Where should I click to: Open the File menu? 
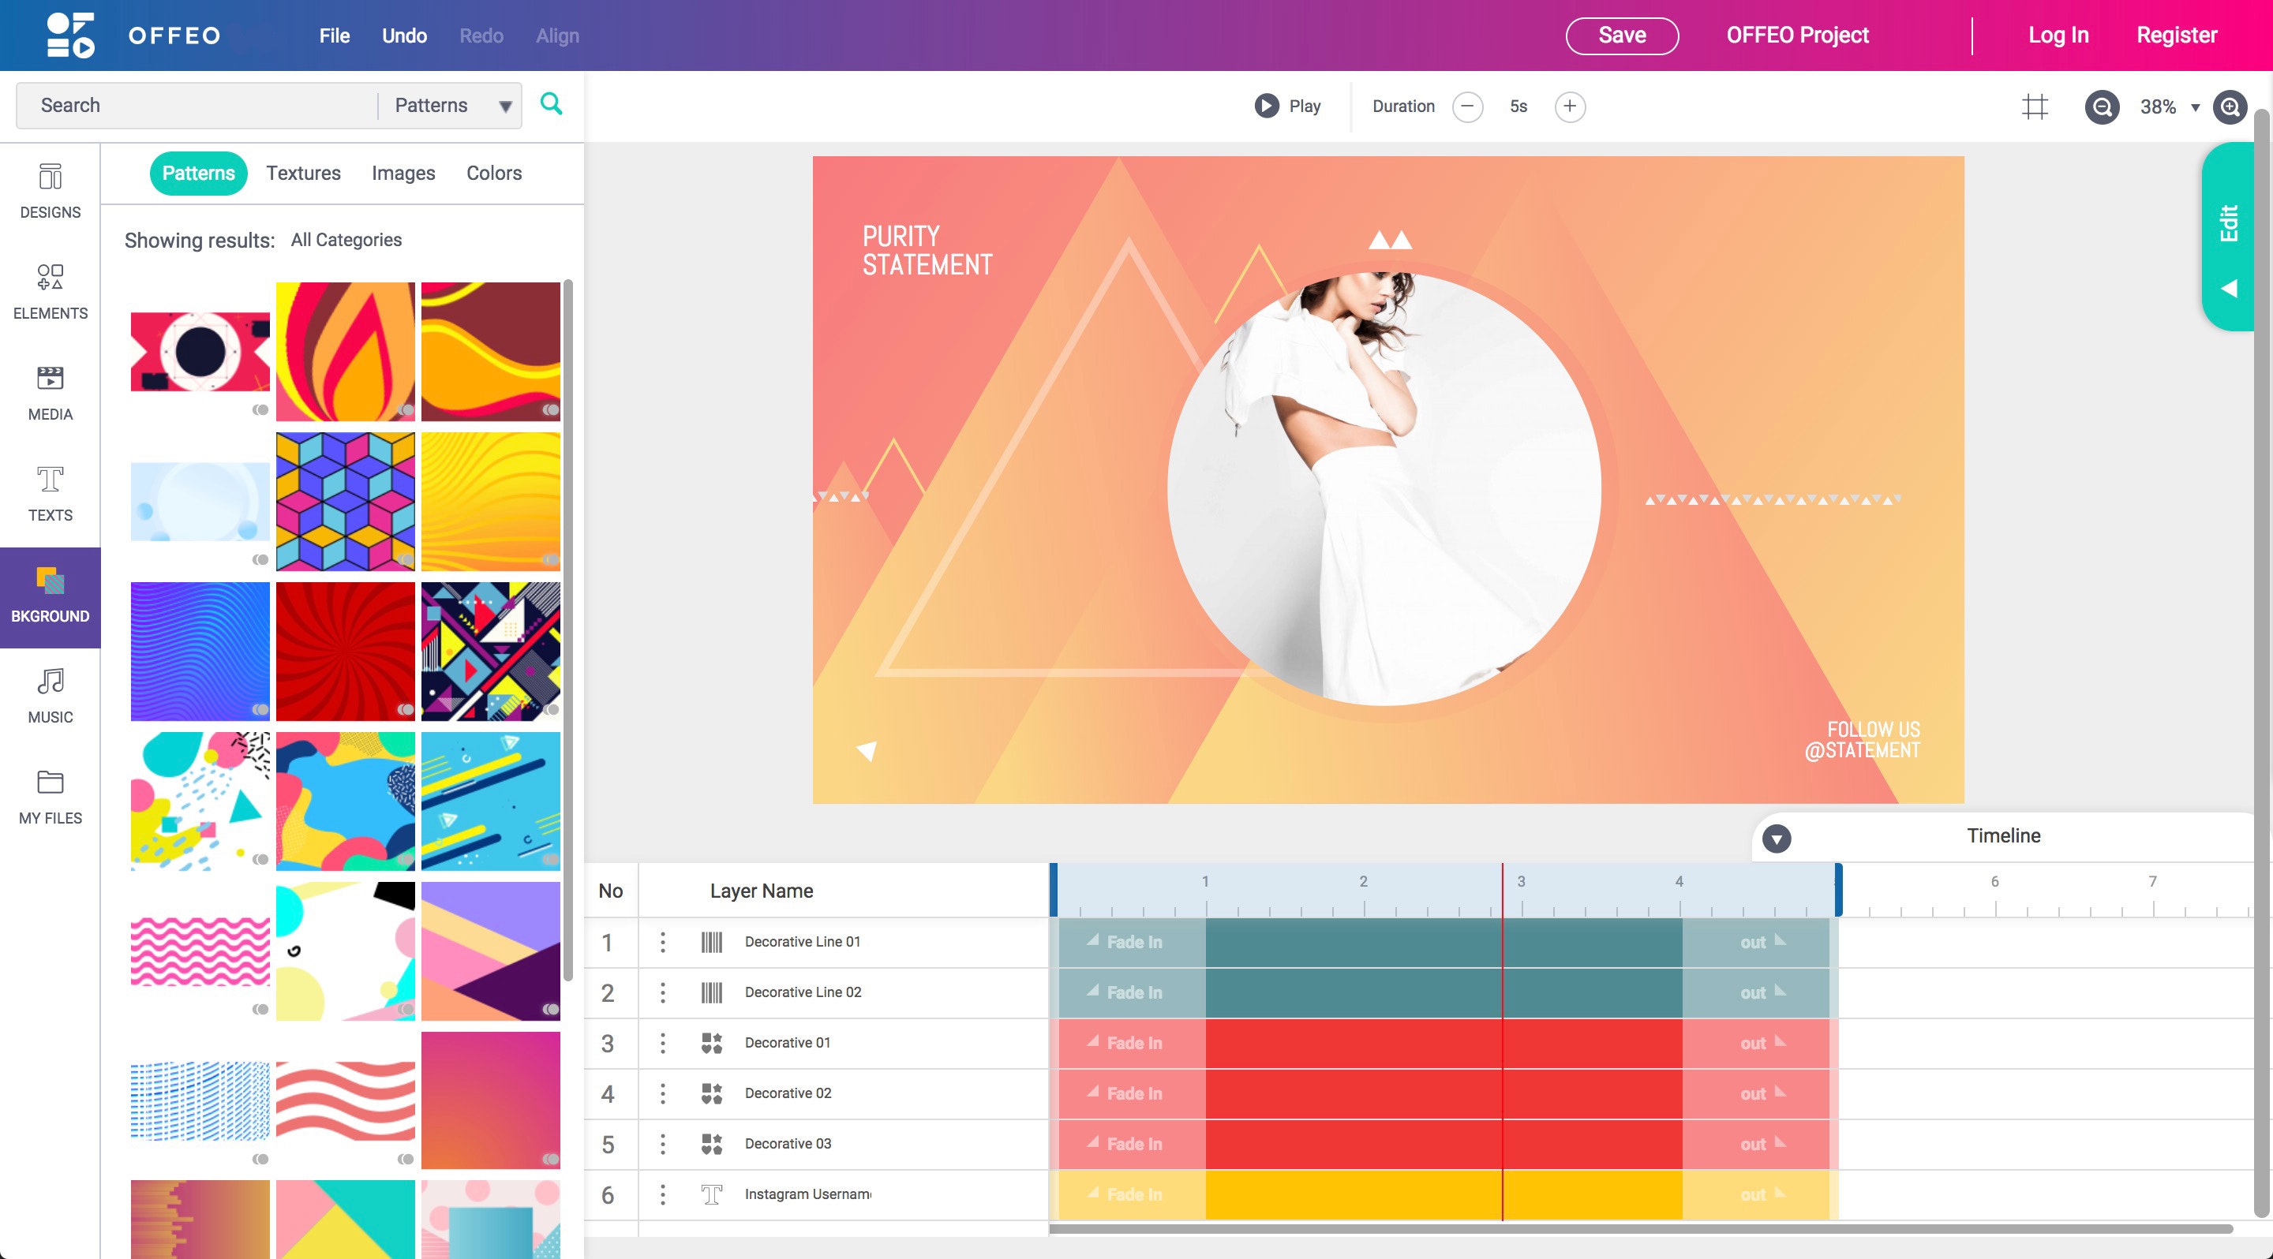coord(335,36)
